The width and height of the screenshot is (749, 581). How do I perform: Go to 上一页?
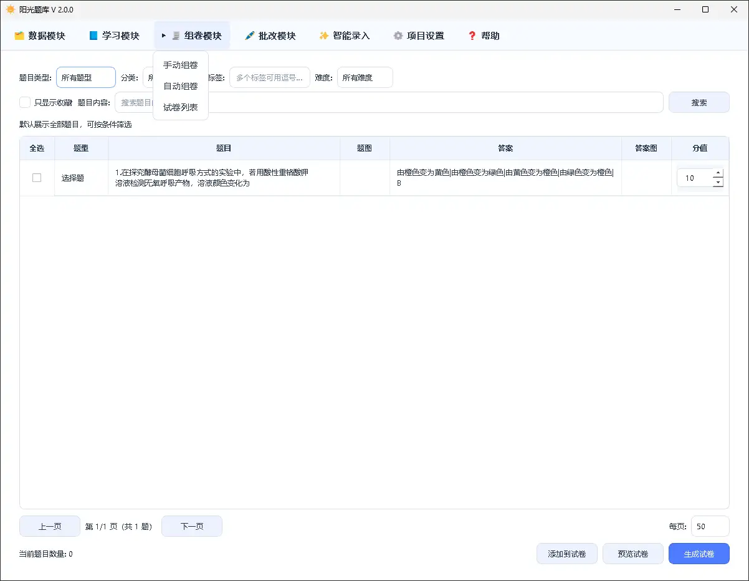click(50, 526)
